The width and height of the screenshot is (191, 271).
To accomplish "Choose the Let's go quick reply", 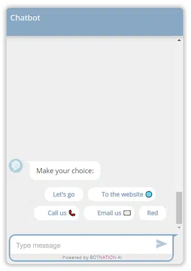I will (64, 194).
